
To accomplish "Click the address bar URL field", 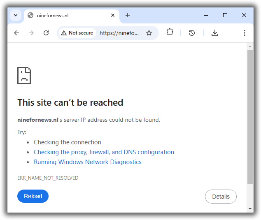I will [119, 33].
